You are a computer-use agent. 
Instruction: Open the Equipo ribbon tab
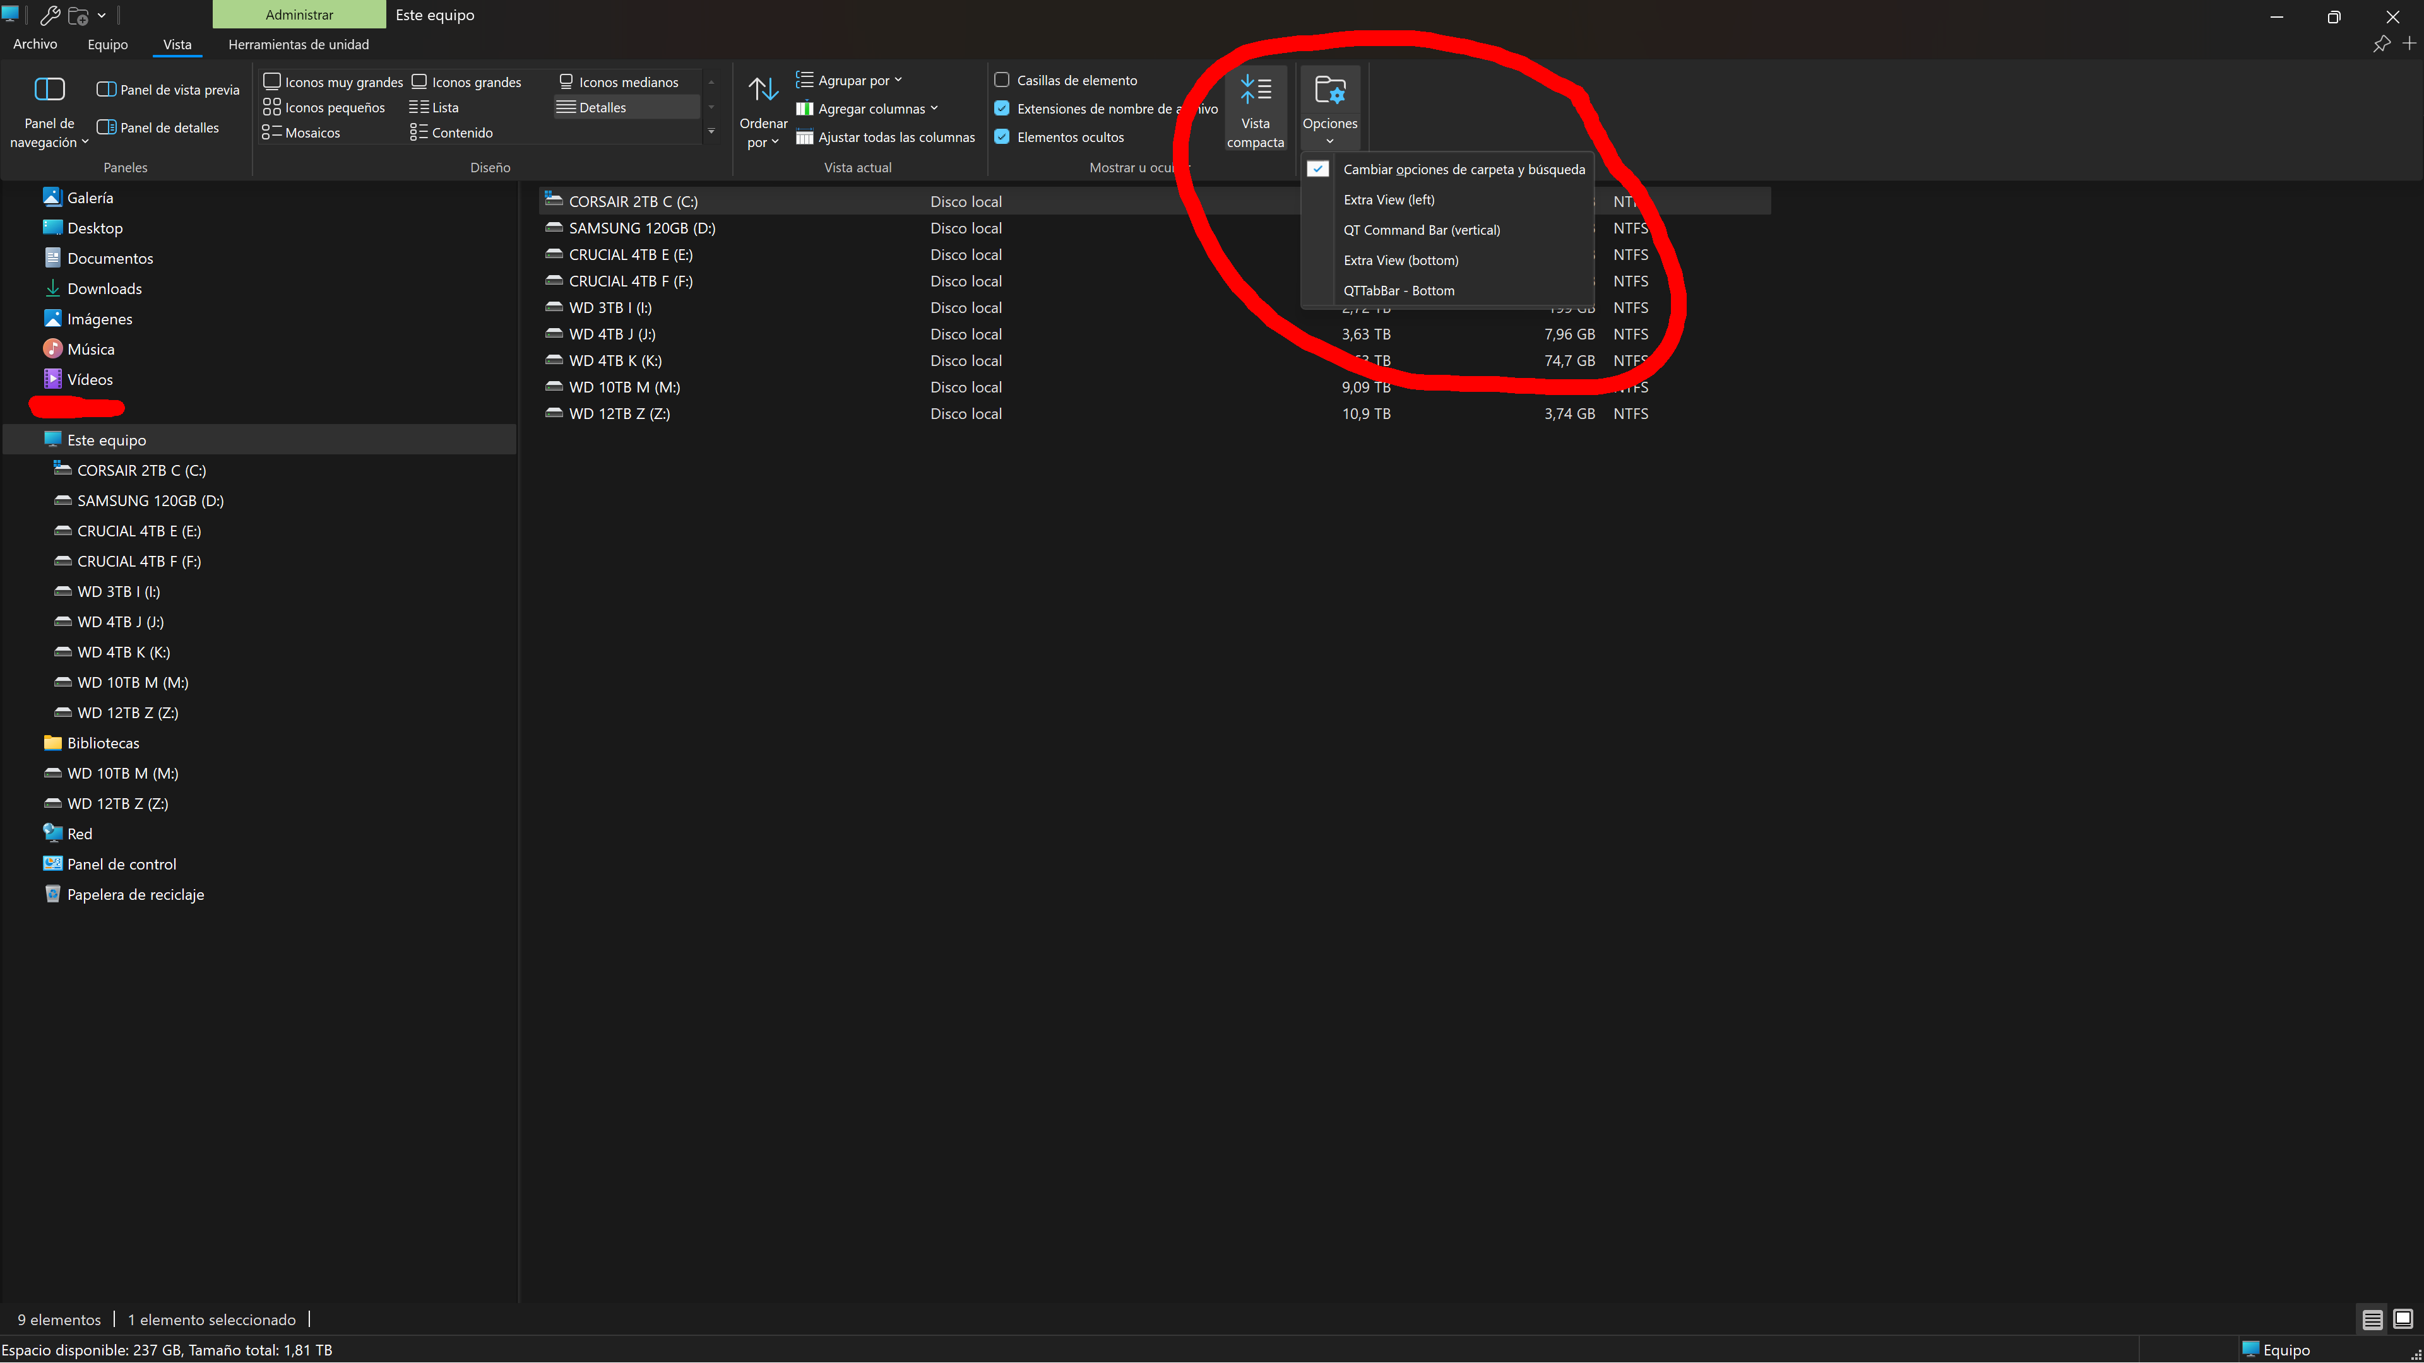(x=107, y=44)
